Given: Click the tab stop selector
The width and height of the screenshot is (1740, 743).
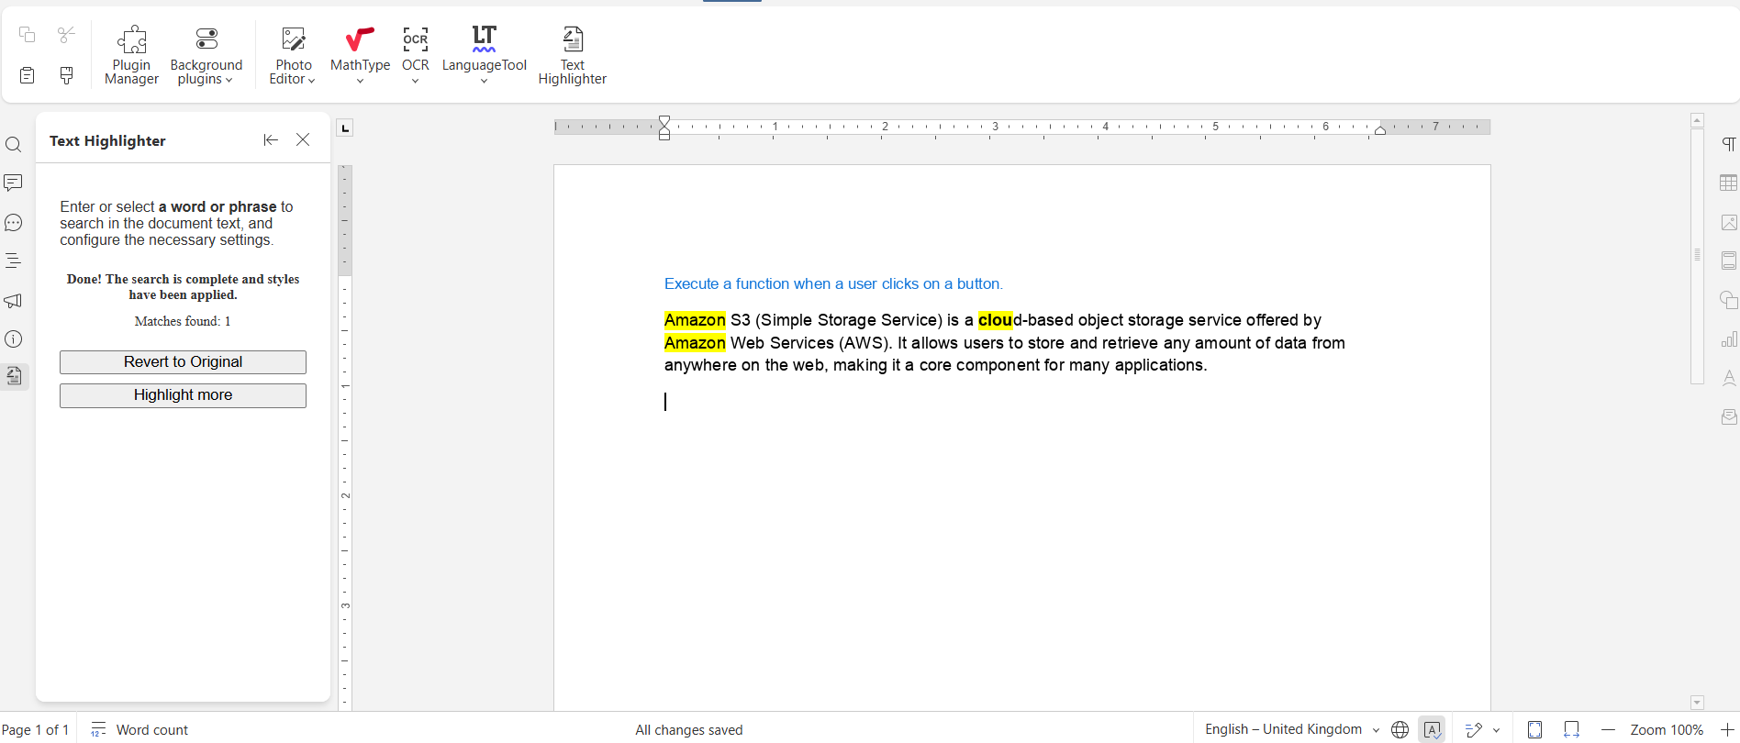Looking at the screenshot, I should 345,128.
